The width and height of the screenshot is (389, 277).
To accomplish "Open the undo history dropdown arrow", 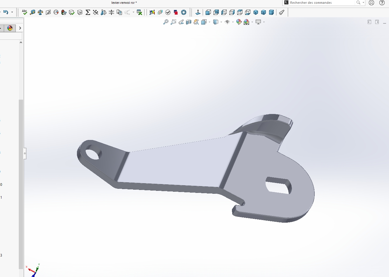I will click(12, 12).
